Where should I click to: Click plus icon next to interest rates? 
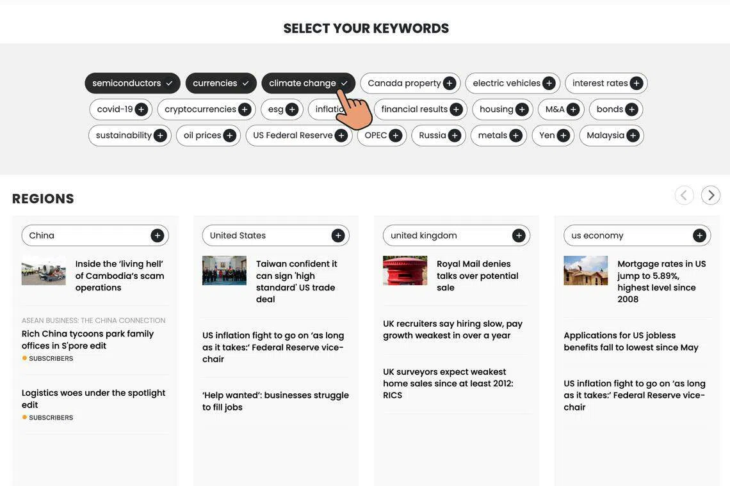[637, 83]
